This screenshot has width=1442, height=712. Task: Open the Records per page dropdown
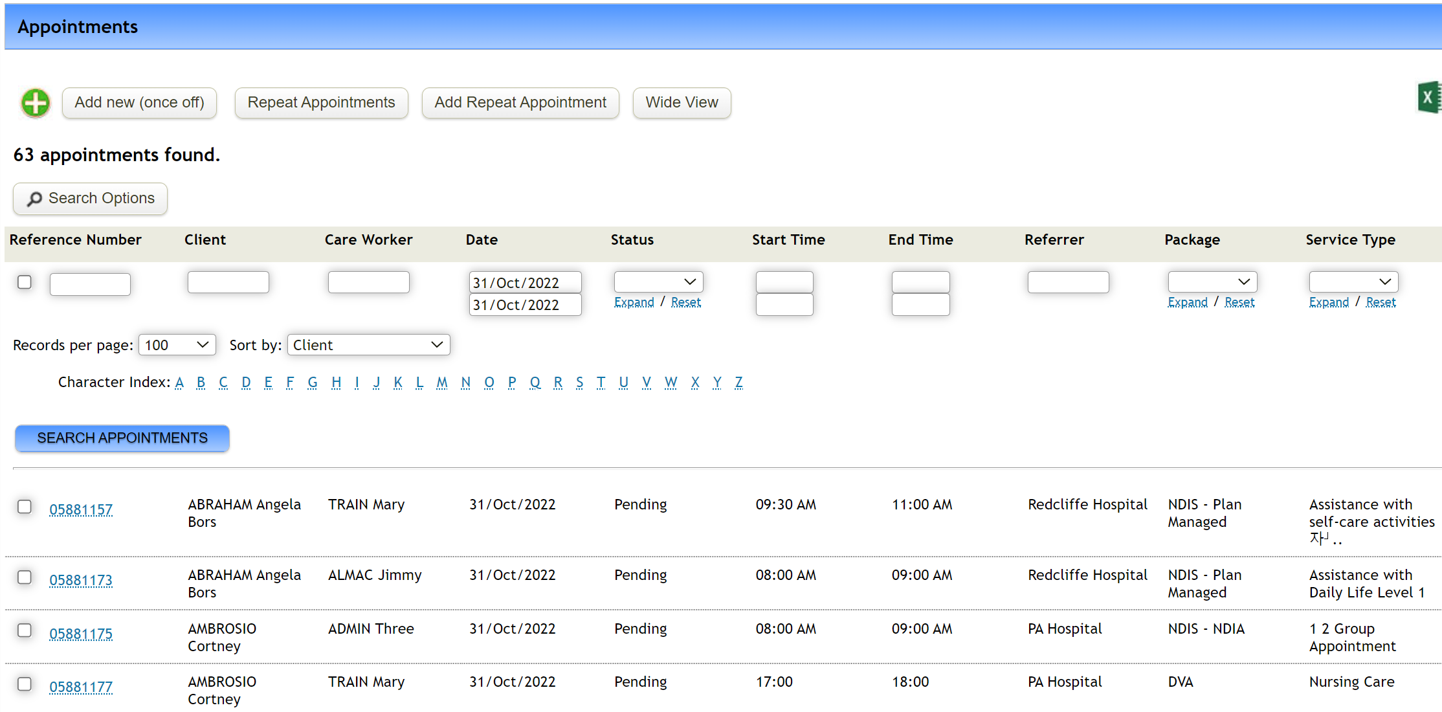177,345
